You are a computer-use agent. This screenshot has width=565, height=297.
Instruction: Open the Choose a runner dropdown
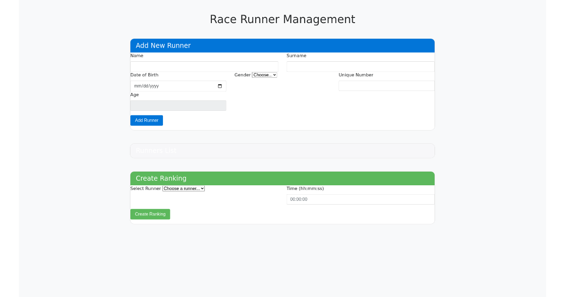(183, 188)
